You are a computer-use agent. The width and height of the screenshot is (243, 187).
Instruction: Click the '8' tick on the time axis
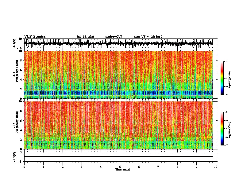pyautogui.click(x=177, y=167)
